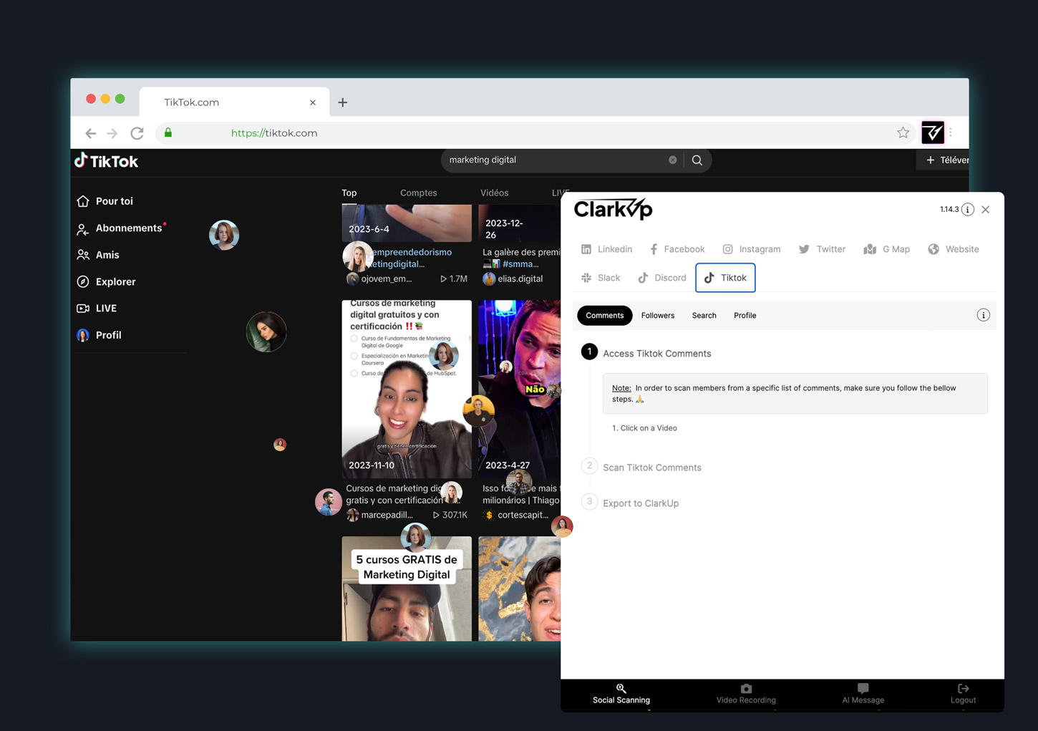This screenshot has width=1038, height=731.
Task: Switch to the Search sub-tab in ClarkUp
Action: tap(704, 315)
